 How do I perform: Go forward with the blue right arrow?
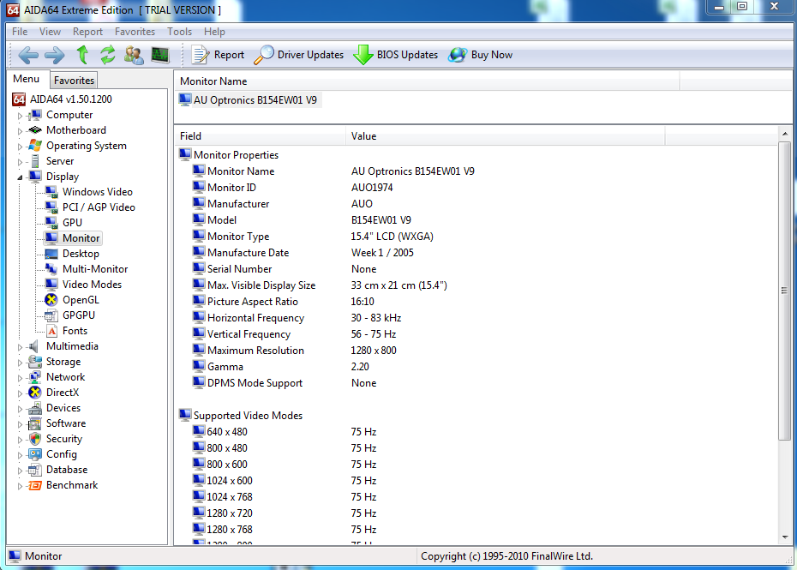point(54,55)
